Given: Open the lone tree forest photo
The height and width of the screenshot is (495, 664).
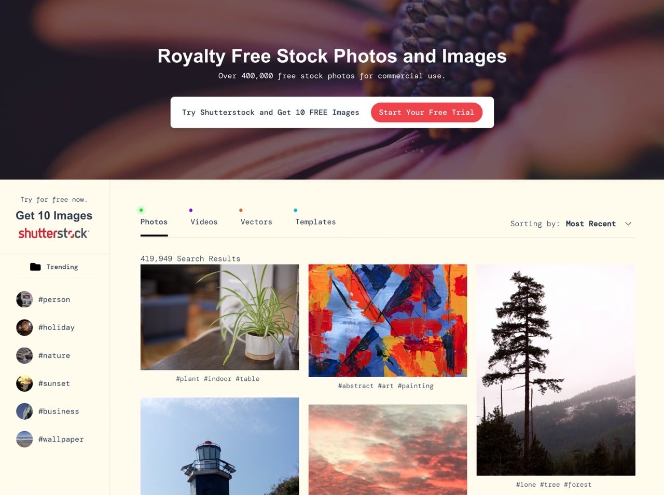Looking at the screenshot, I should click(x=556, y=370).
